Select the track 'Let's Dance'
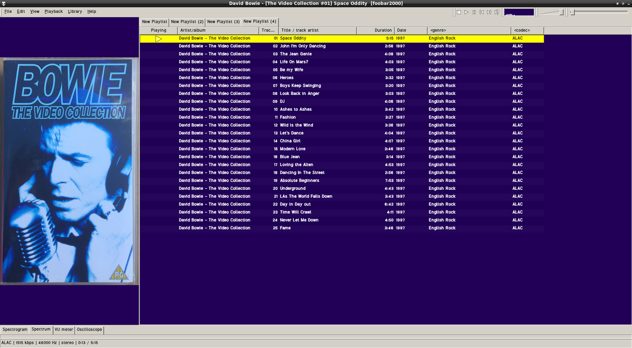Viewport: 632px width, 348px height. point(342,133)
